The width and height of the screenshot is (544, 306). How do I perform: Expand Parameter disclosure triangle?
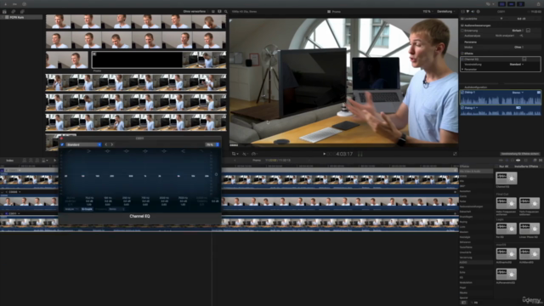click(462, 70)
